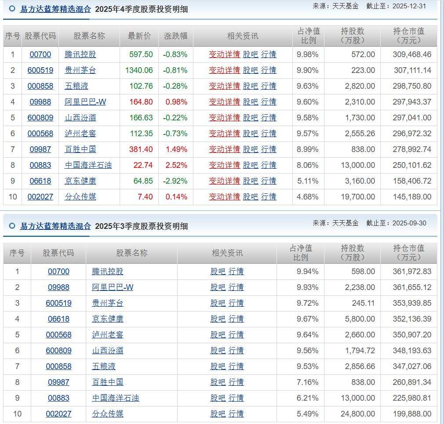444x424 pixels.
Task: Open the 贵州茅台 stock page
Action: coord(80,70)
